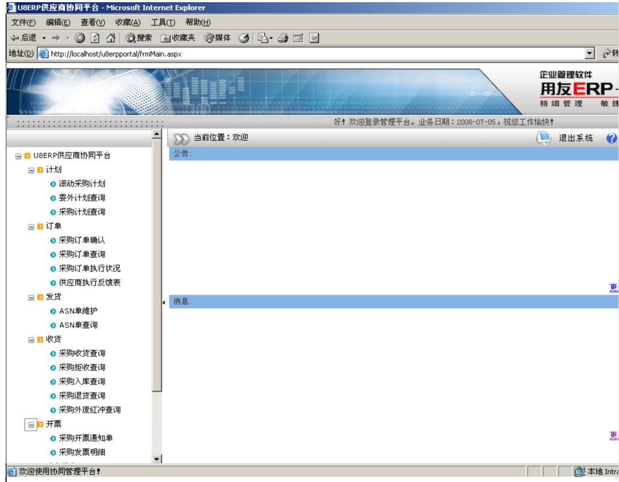Open 采购开票通知单 in the tree
Image resolution: width=619 pixels, height=482 pixels.
[x=86, y=438]
